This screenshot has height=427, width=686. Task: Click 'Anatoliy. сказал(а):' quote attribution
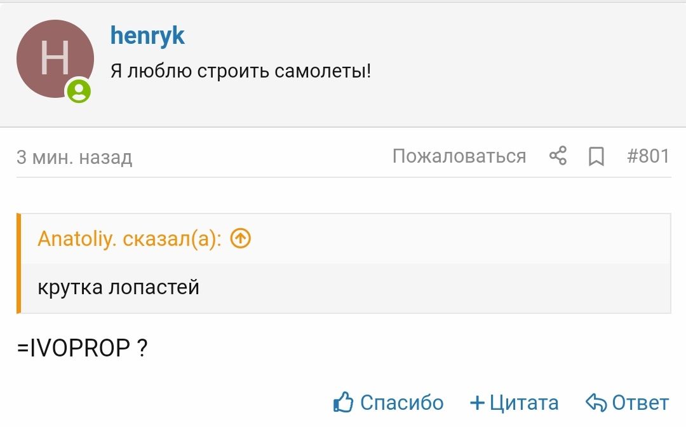coord(130,238)
